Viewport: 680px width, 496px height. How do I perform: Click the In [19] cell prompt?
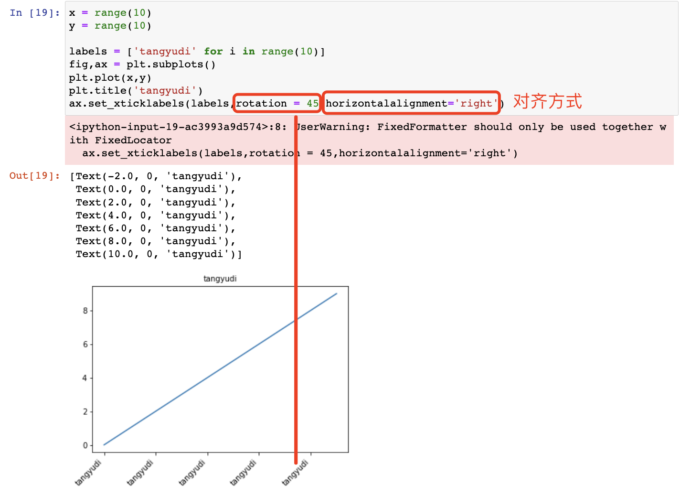[x=33, y=13]
